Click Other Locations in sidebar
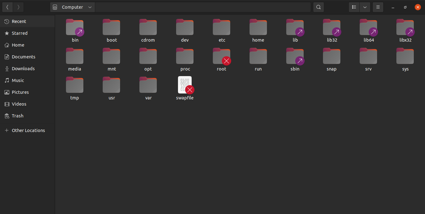The image size is (425, 214). 28,130
